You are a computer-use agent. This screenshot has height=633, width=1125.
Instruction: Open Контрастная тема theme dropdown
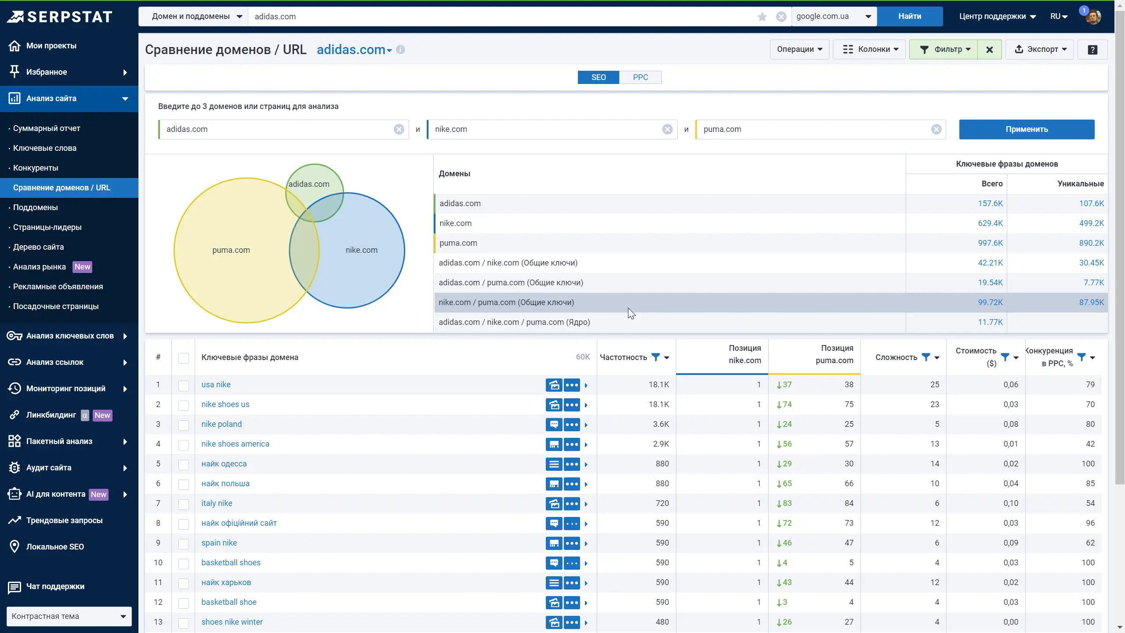(69, 616)
